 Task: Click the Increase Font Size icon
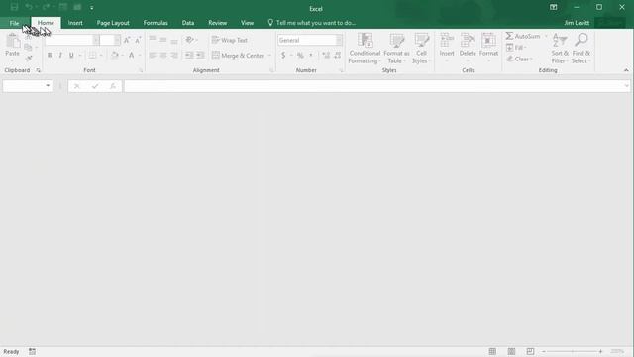click(127, 40)
